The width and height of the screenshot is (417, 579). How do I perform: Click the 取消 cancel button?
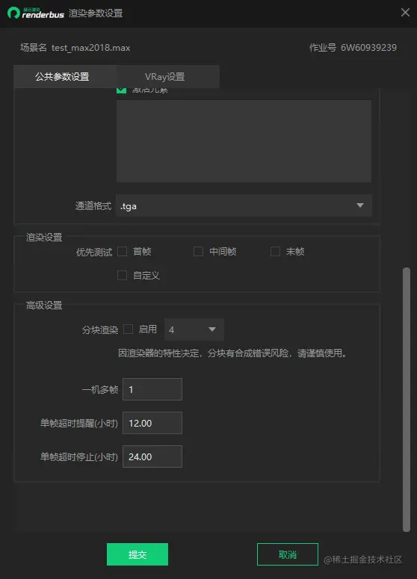pyautogui.click(x=288, y=554)
